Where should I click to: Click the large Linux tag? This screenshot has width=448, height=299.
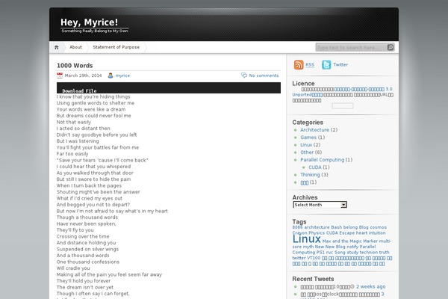(x=307, y=239)
